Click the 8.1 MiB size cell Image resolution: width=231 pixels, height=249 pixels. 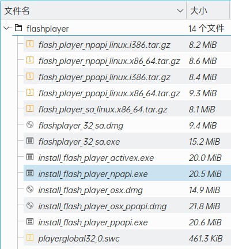point(202,110)
